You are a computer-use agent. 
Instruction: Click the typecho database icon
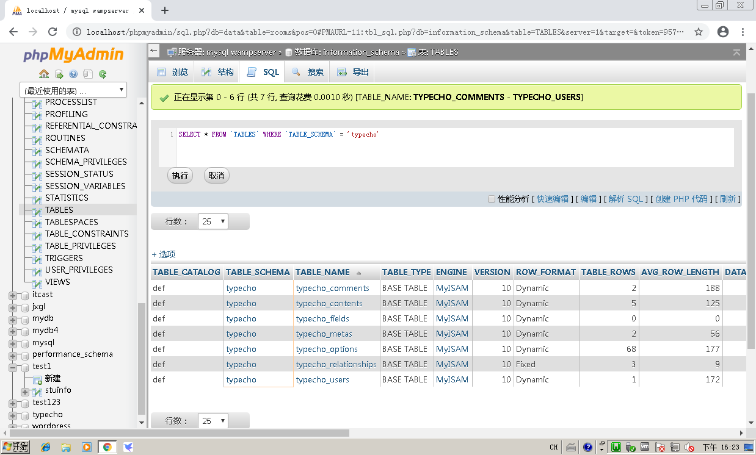pos(25,415)
